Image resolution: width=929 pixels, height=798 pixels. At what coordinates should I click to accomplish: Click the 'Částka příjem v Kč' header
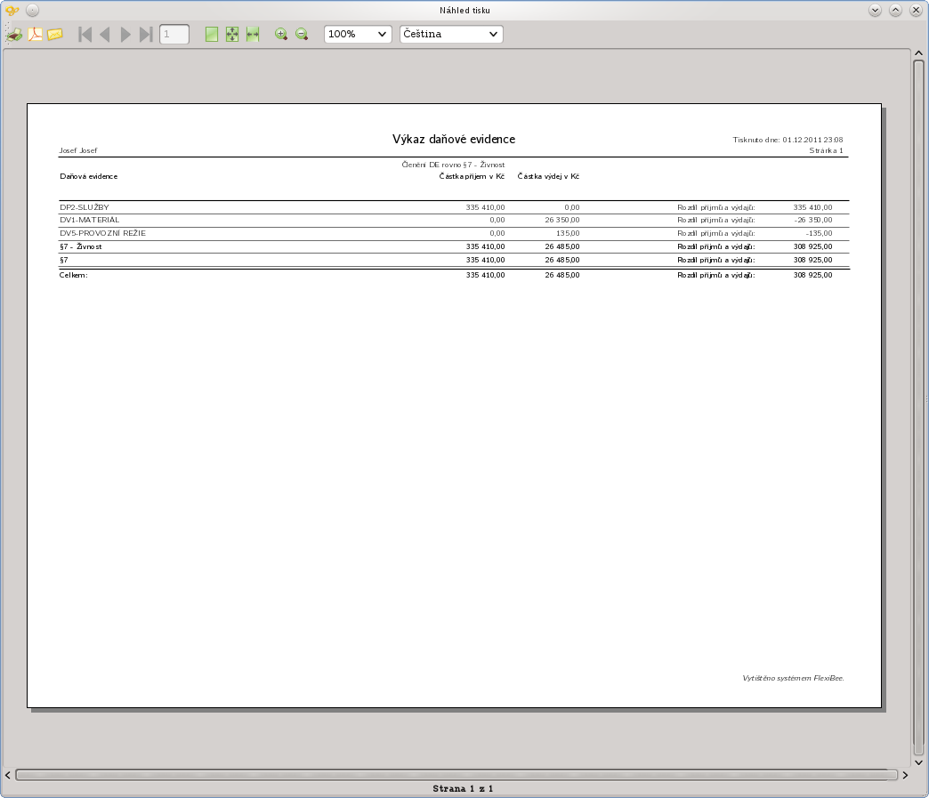pos(472,176)
